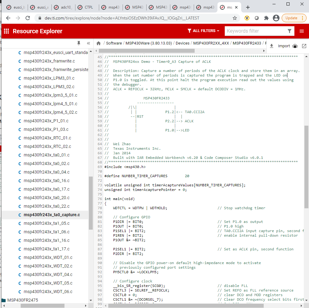Click the code view vertical scrollbar
The image size is (309, 308).
pos(306,166)
